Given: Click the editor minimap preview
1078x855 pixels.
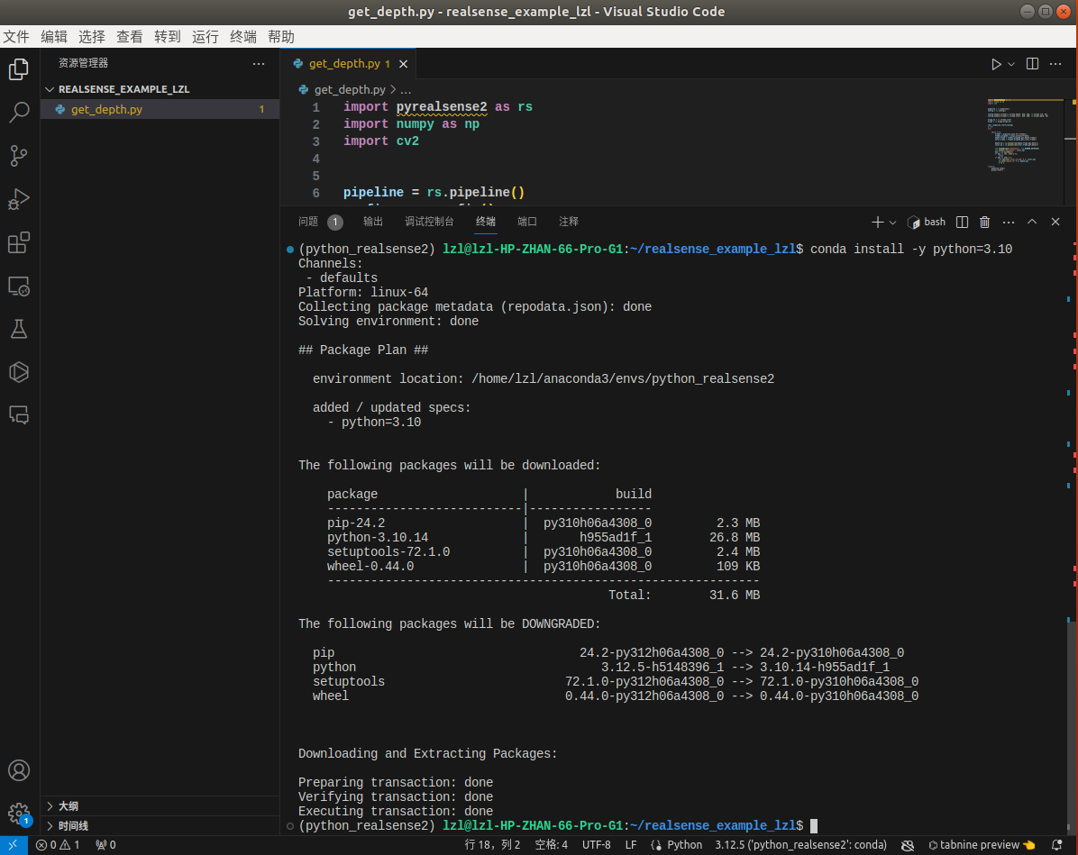Looking at the screenshot, I should 1025,135.
